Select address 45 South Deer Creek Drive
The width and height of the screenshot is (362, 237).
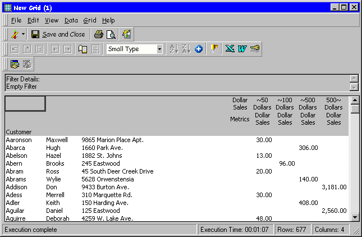tap(117, 171)
